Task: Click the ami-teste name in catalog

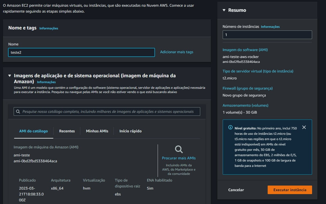Action: (22, 155)
